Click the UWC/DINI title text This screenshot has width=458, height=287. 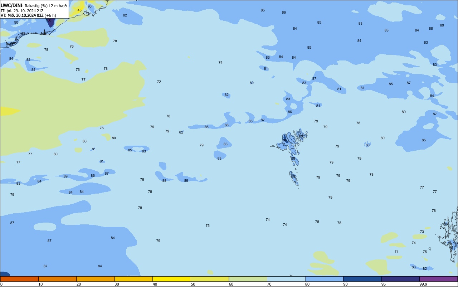11,5
